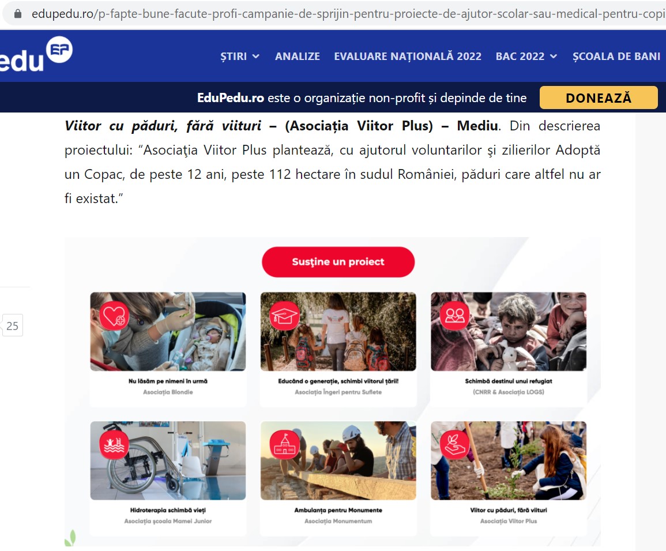Open ȘCOALA DE BANI menu item
The image size is (666, 551).
pos(616,57)
